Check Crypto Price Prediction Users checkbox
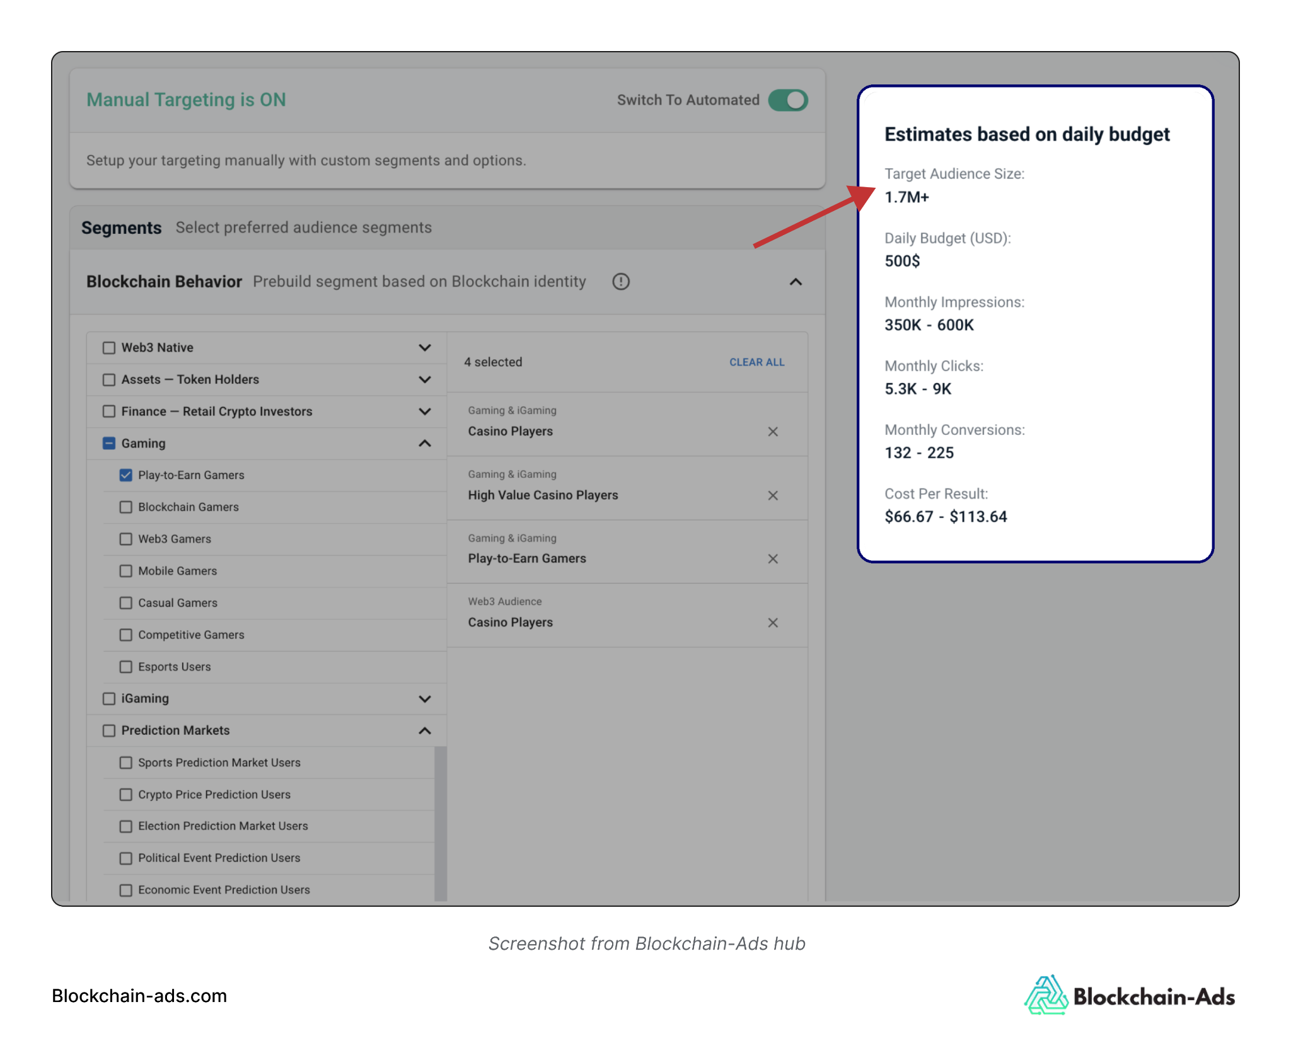Viewport: 1291px width, 1048px height. [126, 795]
